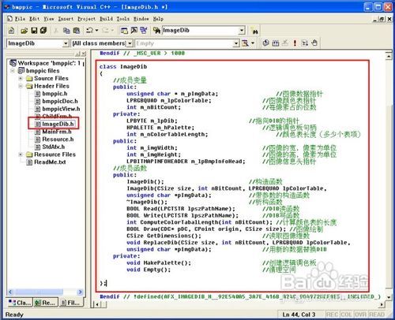Create a new text file with toolbar icon
This screenshot has width=395, height=320.
tap(11, 31)
